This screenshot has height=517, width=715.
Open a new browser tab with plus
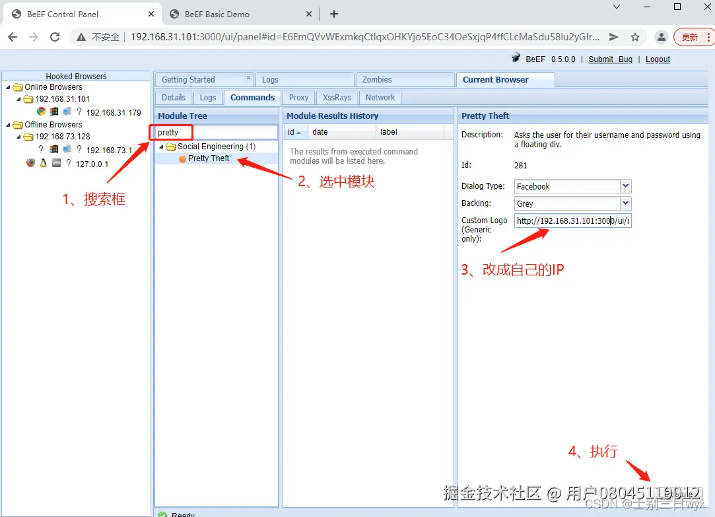334,14
